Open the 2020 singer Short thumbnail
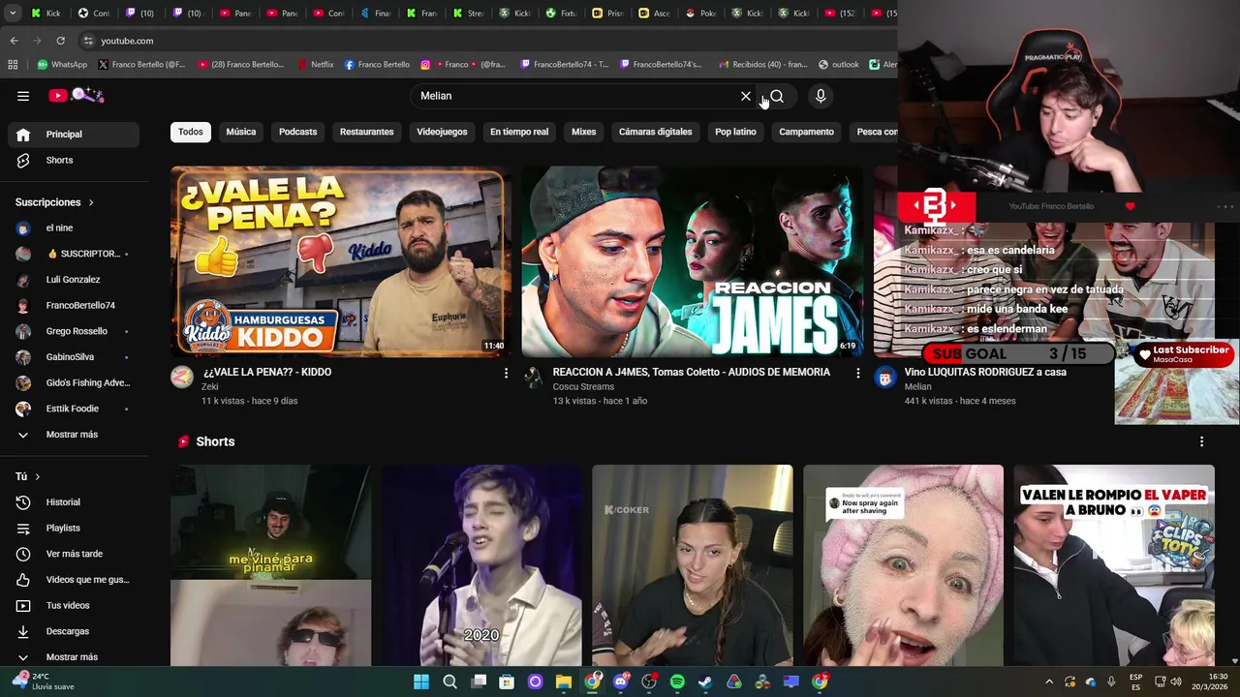The width and height of the screenshot is (1240, 697). [x=481, y=565]
